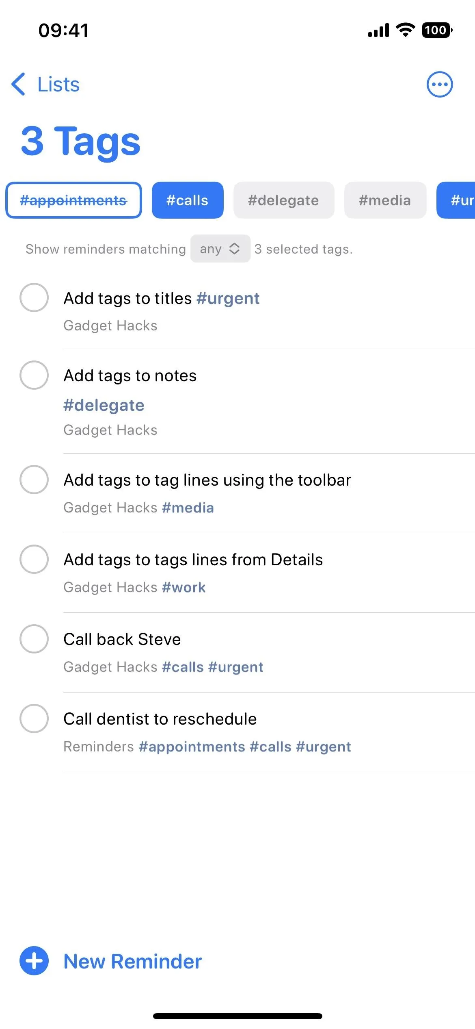Complete the 'Call back Steve' reminder
Screen dimensions: 475x1029
(34, 639)
